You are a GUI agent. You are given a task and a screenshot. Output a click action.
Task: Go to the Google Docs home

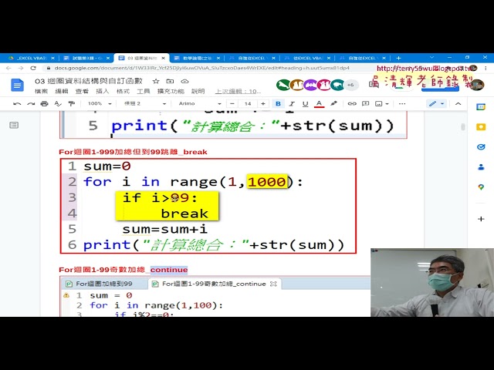tap(17, 86)
